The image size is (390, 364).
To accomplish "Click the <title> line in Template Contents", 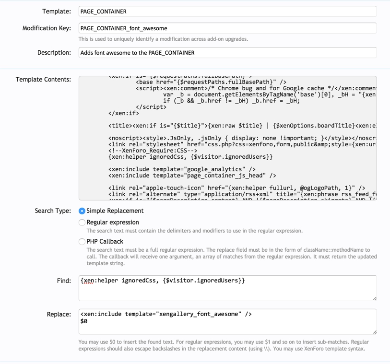I will (242, 126).
